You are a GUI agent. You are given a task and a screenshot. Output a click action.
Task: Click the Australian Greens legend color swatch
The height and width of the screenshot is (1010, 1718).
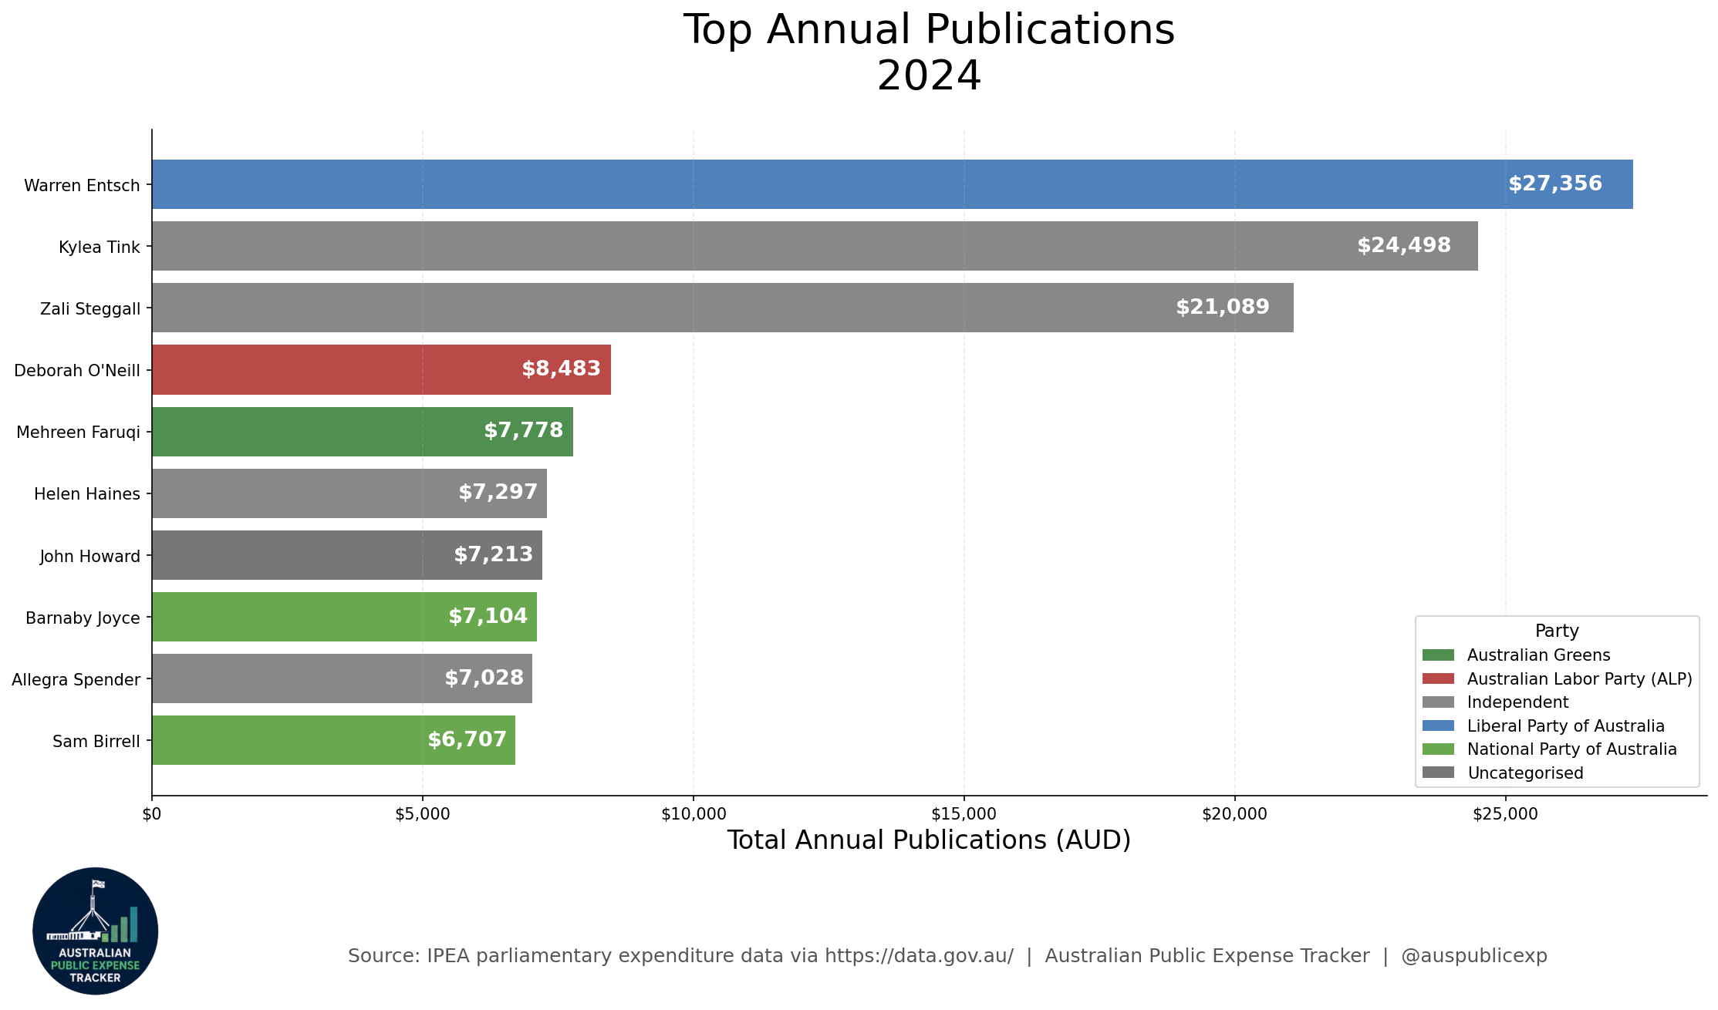pyautogui.click(x=1438, y=655)
